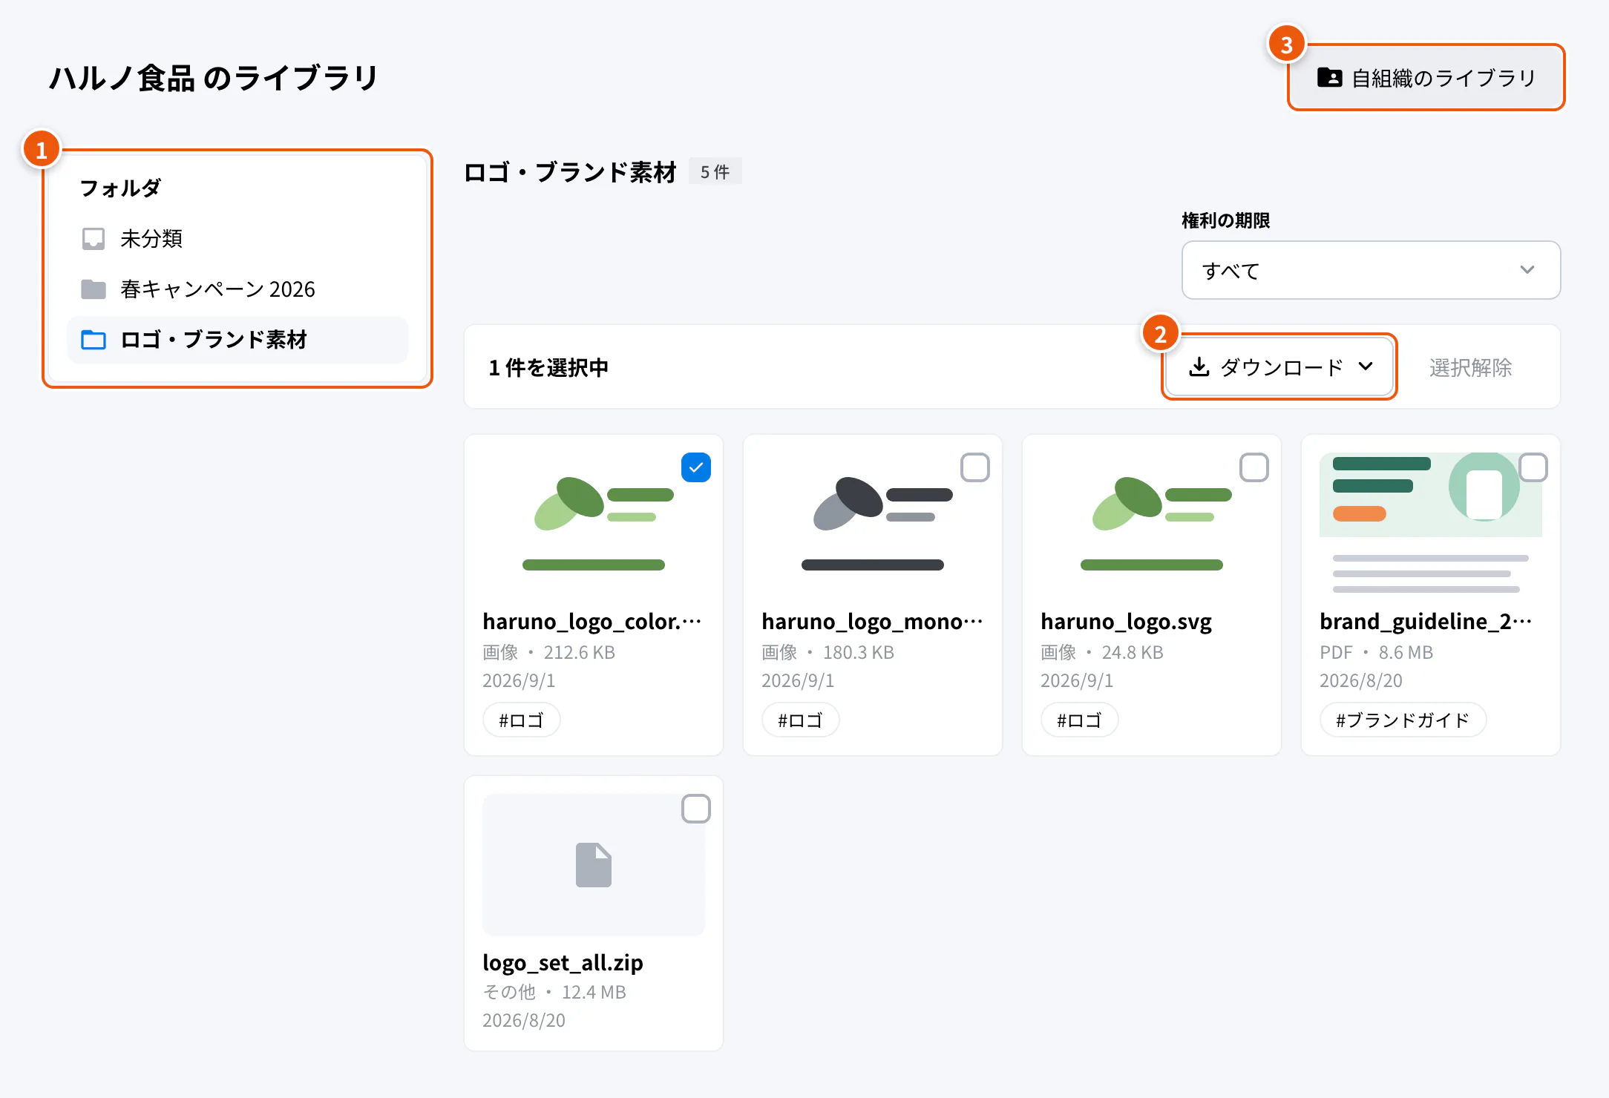Click 選択解除 to clear selection
This screenshot has height=1098, width=1609.
[1470, 367]
